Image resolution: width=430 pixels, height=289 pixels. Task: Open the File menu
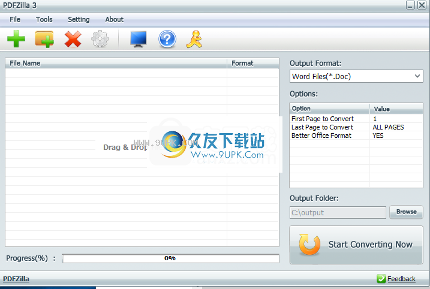[x=15, y=19]
